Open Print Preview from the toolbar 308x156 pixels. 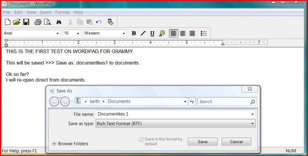(47, 22)
